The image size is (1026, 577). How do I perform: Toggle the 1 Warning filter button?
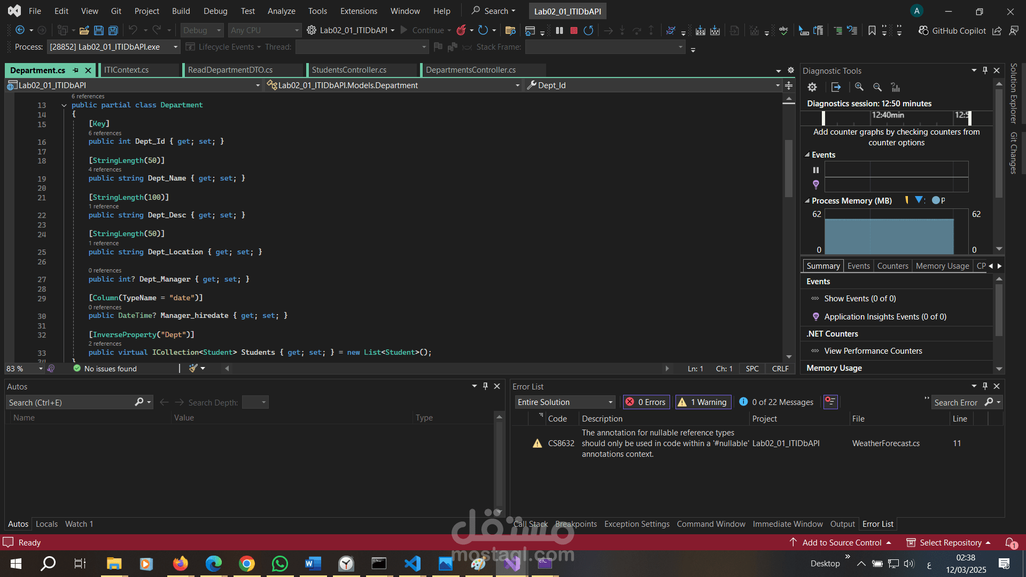[x=703, y=402]
